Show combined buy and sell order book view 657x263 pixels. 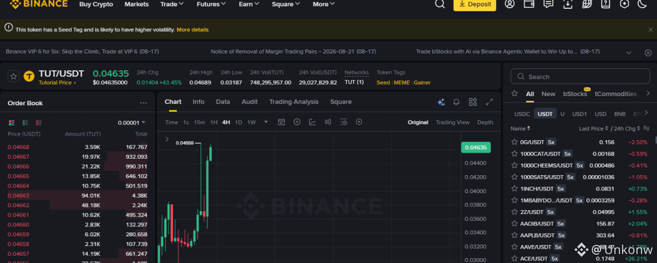(x=12, y=123)
